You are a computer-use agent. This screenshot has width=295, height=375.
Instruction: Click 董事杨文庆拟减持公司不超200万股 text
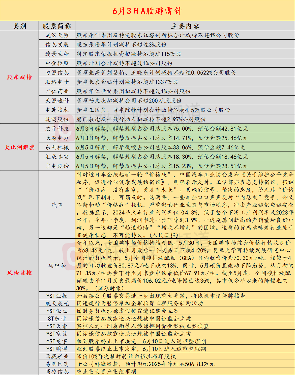click(x=129, y=101)
